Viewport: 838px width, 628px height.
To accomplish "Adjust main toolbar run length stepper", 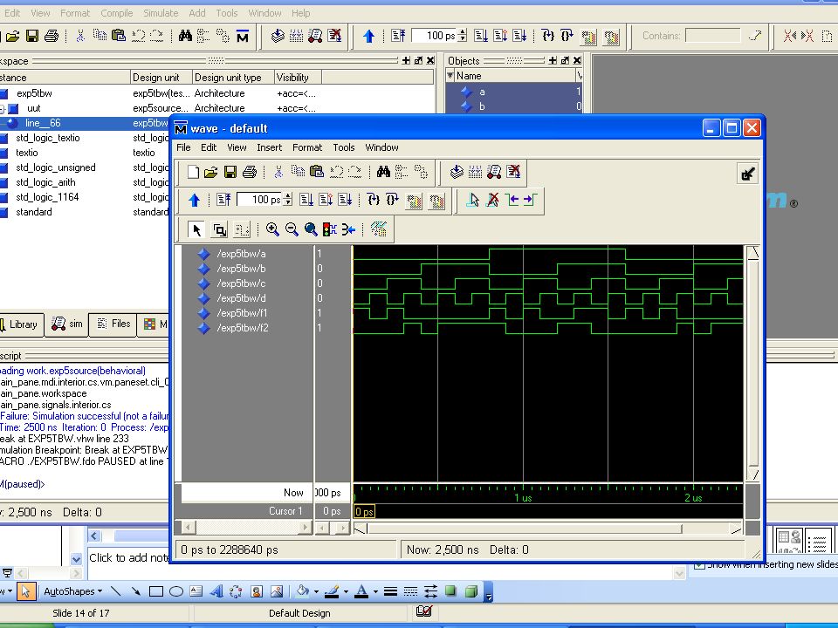I will [x=463, y=36].
